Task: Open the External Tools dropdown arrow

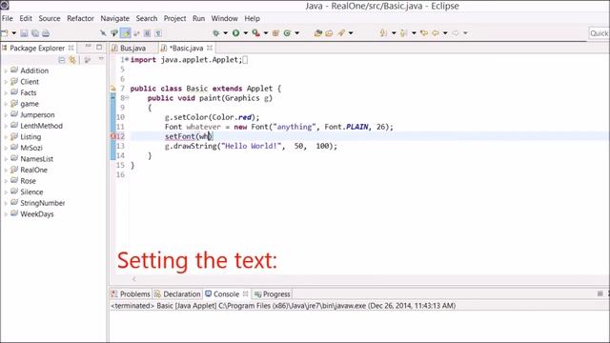Action: (266, 33)
